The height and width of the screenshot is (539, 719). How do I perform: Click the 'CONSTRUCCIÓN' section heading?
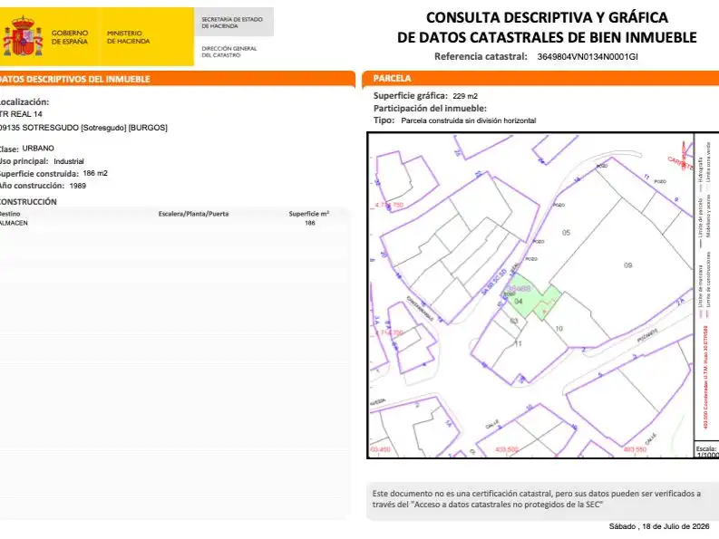coord(28,202)
